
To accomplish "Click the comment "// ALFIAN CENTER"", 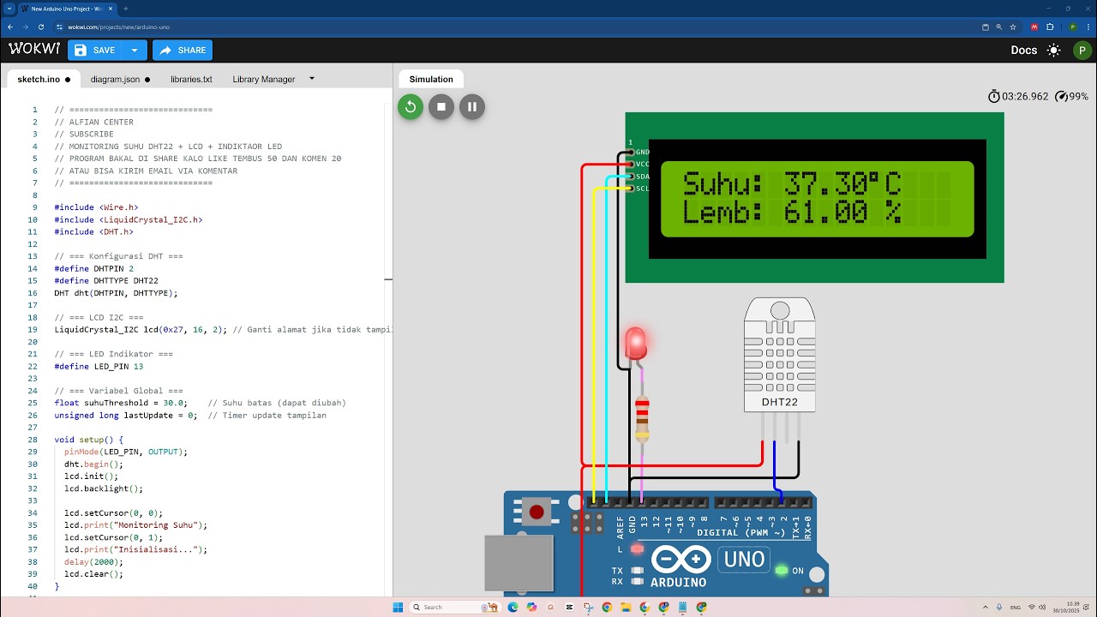I will (x=93, y=122).
